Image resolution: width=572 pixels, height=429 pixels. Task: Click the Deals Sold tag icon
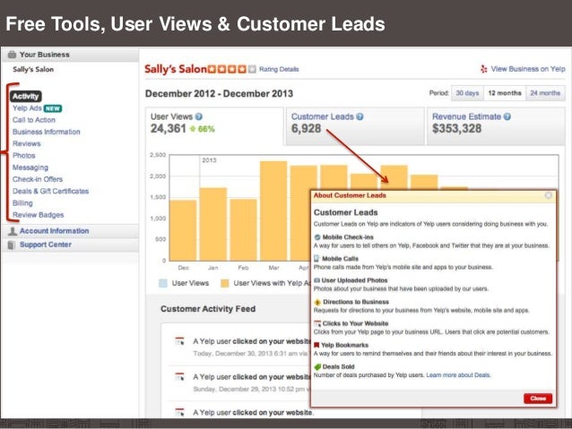point(317,366)
